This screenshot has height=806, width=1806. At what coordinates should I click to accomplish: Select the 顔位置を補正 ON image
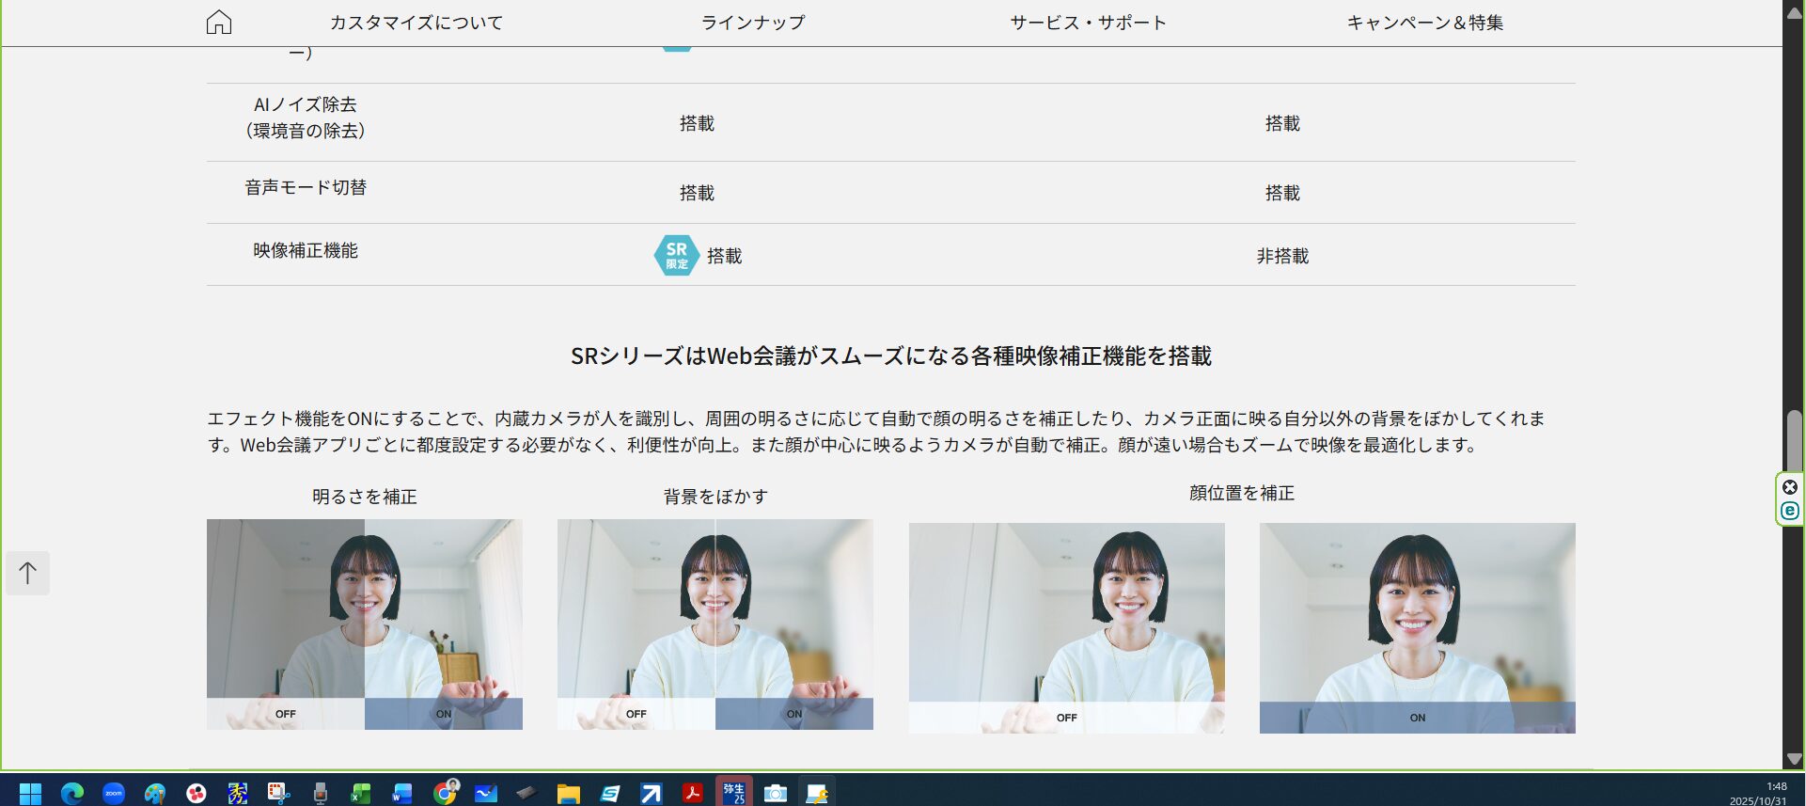1417,627
